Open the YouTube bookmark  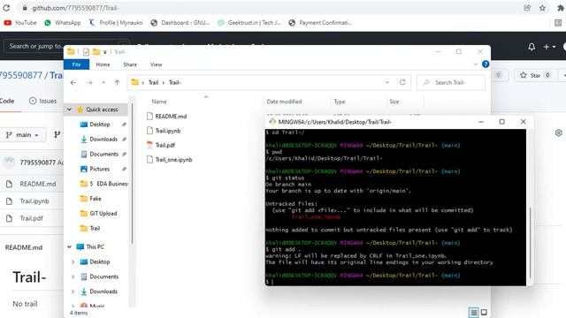tap(20, 23)
